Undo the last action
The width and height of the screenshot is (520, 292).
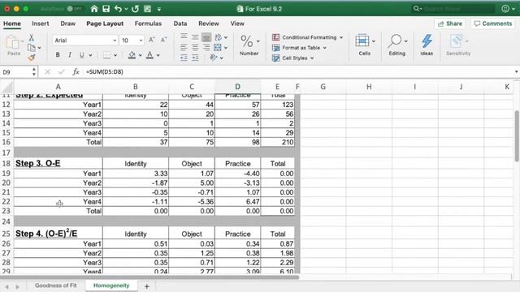coord(118,9)
